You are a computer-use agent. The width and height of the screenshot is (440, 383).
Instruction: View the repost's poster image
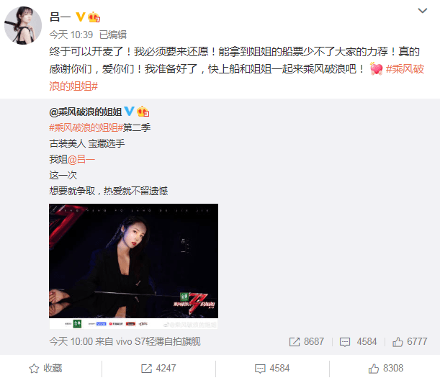coord(133,266)
